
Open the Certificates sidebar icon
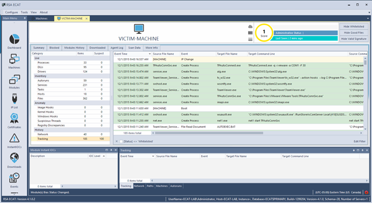click(14, 118)
